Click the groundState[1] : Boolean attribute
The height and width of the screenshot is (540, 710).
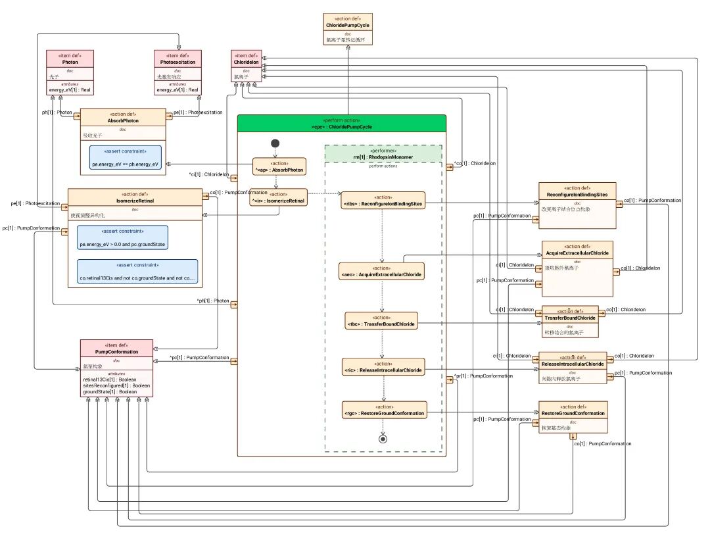pos(110,391)
